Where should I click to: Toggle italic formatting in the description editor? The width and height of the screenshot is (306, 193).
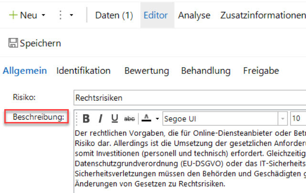click(x=100, y=118)
